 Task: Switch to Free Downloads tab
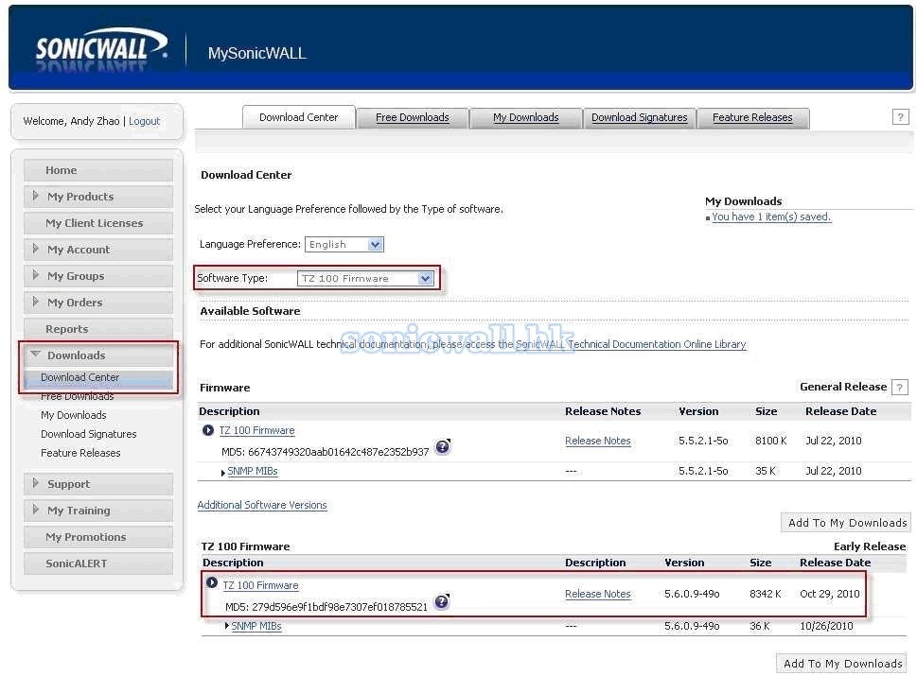coord(413,117)
